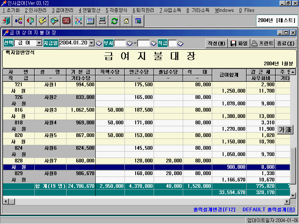Click the first 부서 input field
The width and height of the screenshot is (299, 224).
(x=120, y=43)
